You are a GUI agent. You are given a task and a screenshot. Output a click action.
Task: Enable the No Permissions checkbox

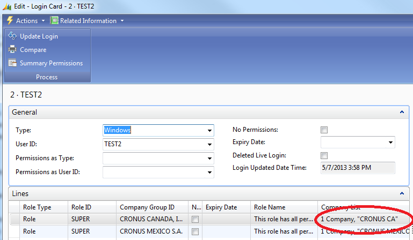(324, 130)
